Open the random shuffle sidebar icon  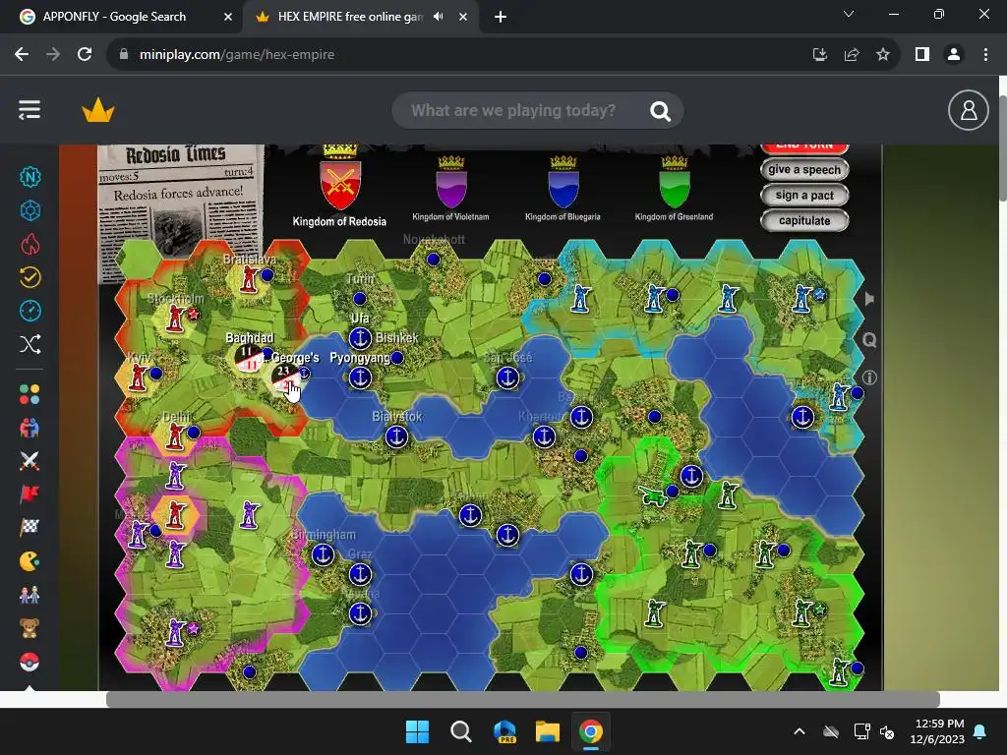pyautogui.click(x=30, y=344)
